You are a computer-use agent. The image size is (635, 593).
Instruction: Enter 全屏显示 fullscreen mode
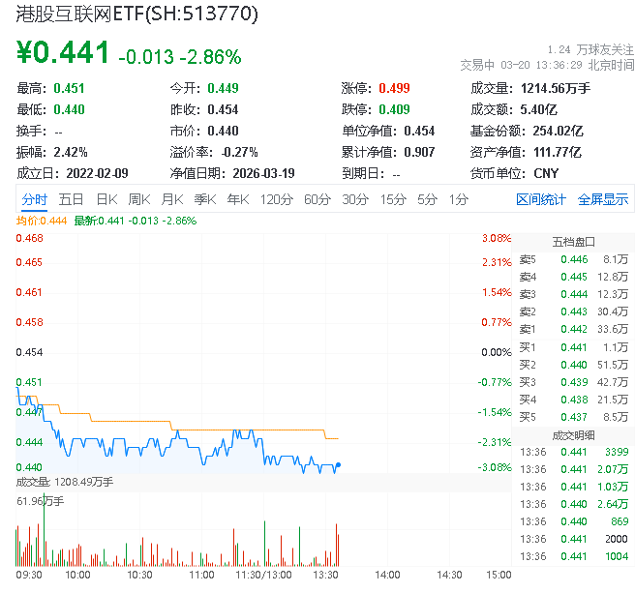coord(603,199)
